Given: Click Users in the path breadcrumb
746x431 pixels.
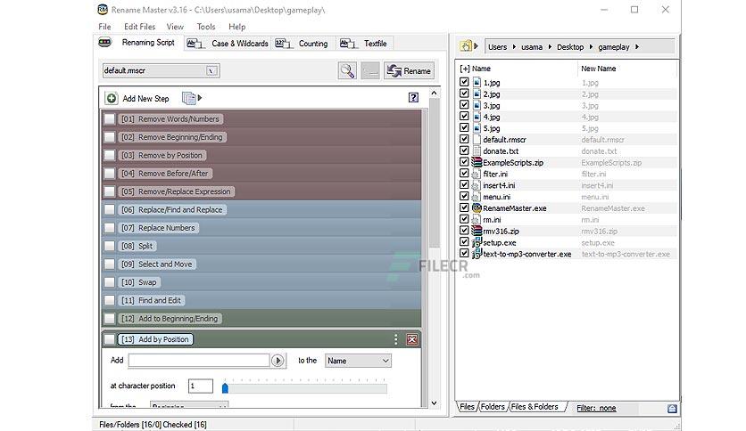Looking at the screenshot, I should 498,47.
